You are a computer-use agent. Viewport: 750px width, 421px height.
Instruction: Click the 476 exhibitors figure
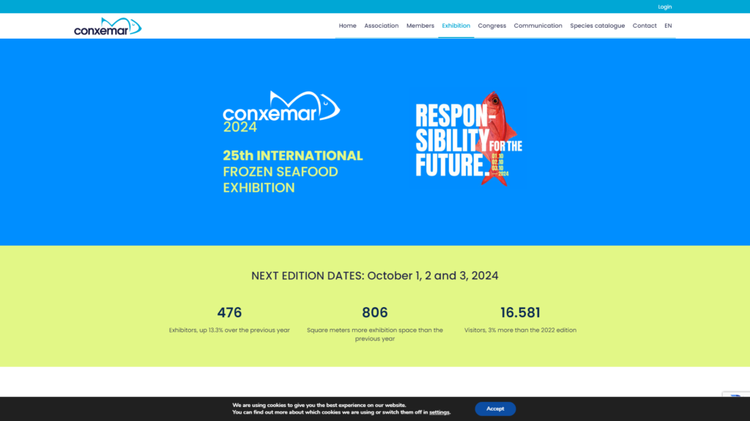[229, 312]
